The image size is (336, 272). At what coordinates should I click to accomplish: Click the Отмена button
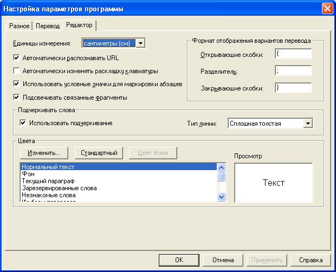coord(223,260)
